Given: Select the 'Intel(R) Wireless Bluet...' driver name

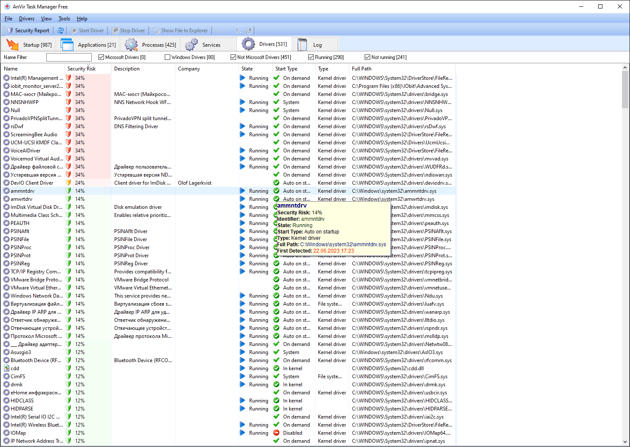Looking at the screenshot, I should (37, 425).
